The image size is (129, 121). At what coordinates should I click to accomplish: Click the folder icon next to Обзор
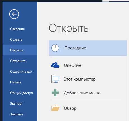click(x=55, y=108)
